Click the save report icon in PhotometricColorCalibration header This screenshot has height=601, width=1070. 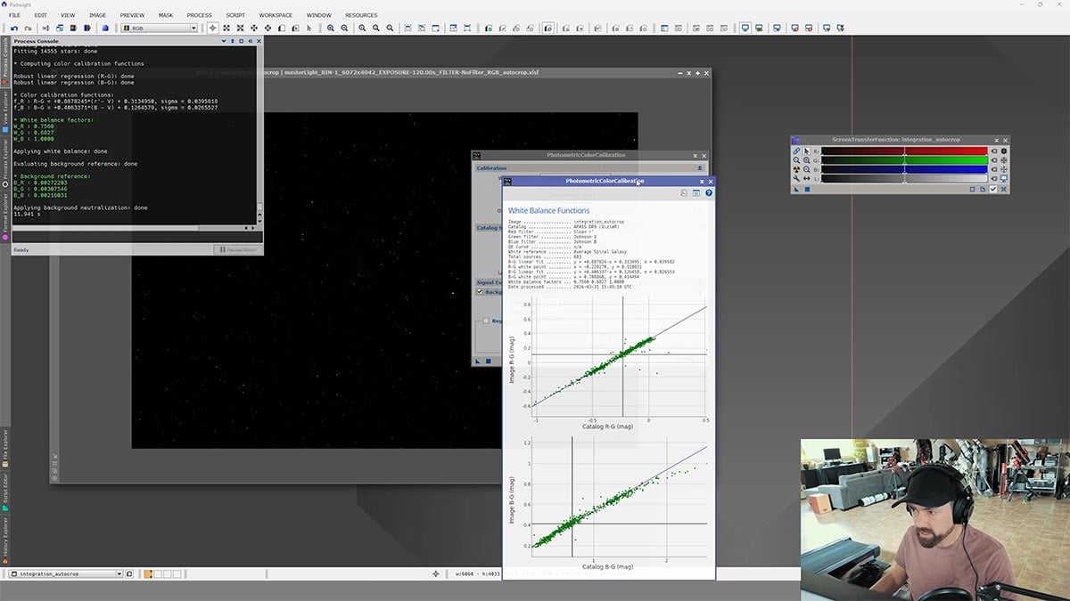tap(683, 192)
